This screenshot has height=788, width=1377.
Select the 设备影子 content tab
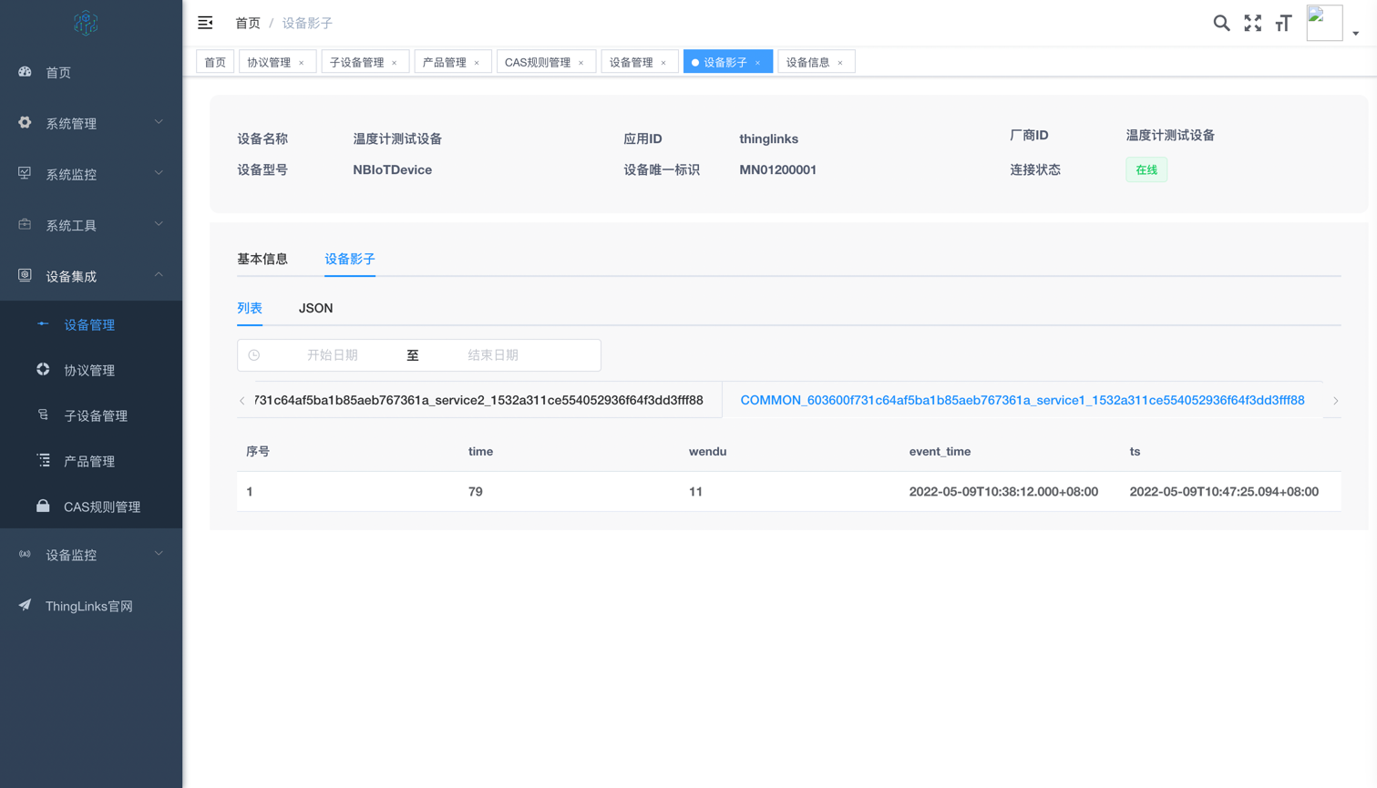click(x=350, y=259)
